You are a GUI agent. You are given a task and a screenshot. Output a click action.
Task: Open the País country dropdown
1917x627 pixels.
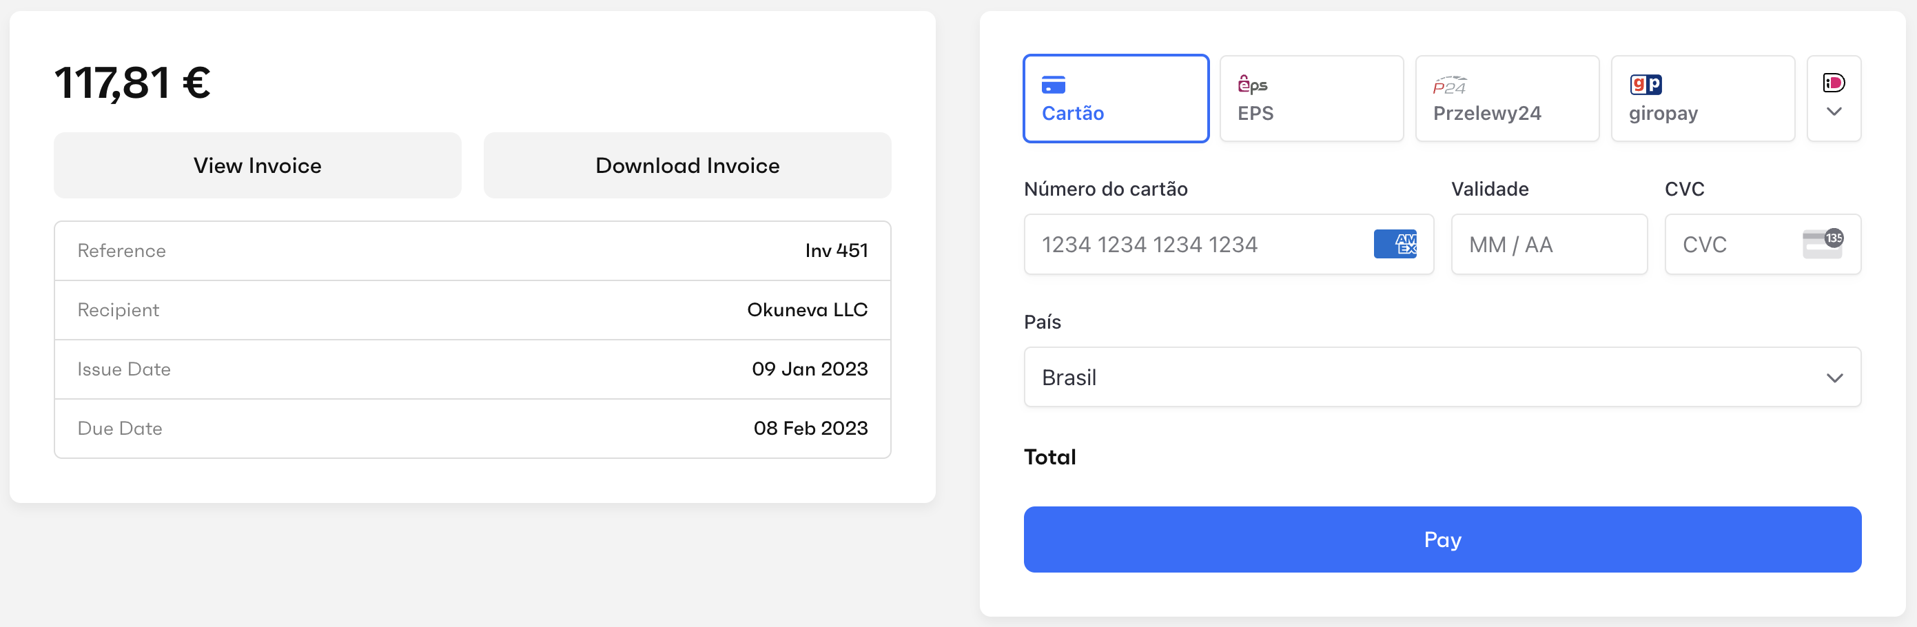[x=1442, y=377]
